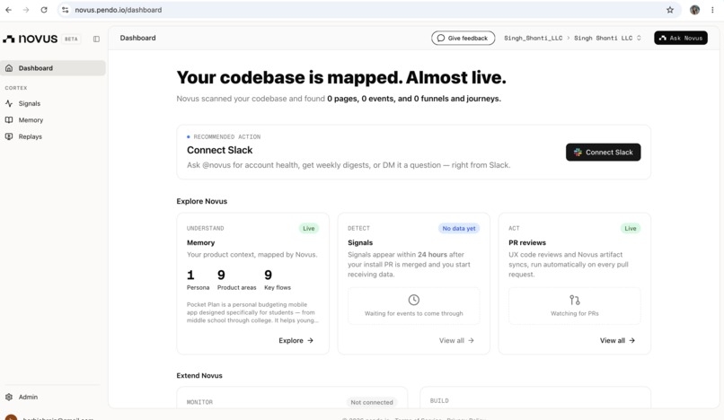Click the Slack logo icon in button
Screen dimensions: 724x420
[578, 153]
